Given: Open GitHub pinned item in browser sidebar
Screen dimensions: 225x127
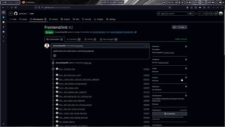Looking at the screenshot, I should tap(4, 13).
